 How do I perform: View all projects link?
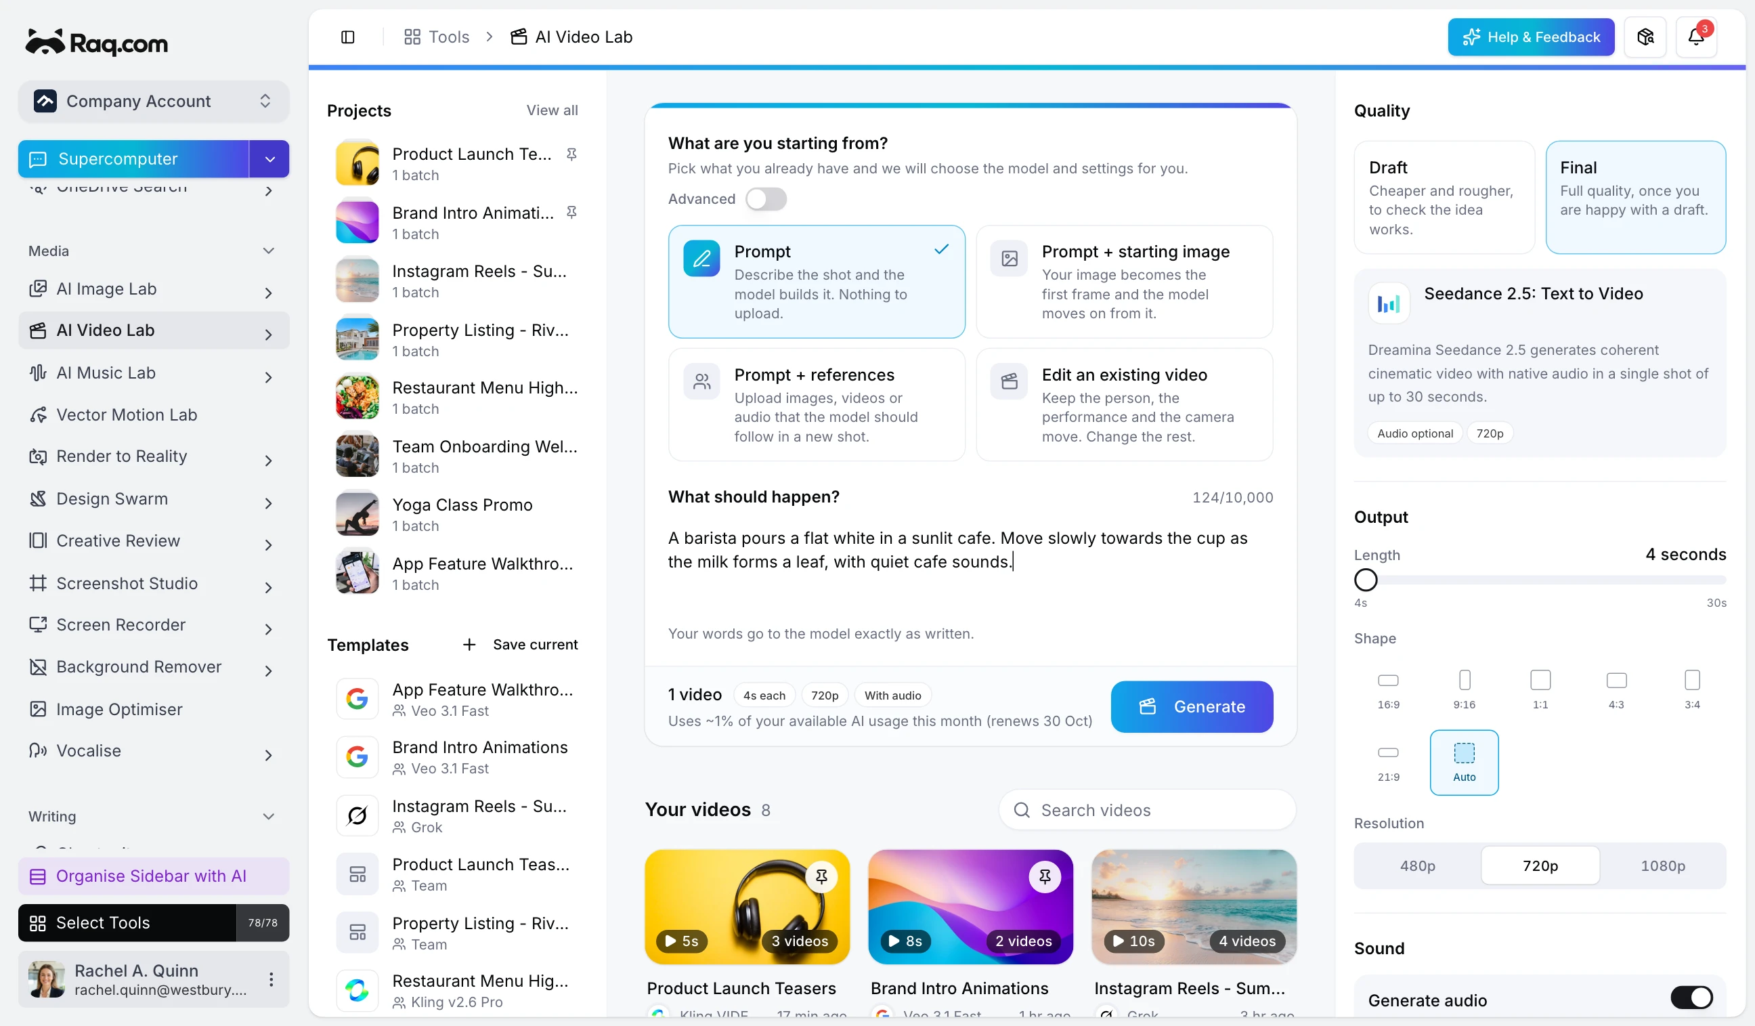coord(552,110)
